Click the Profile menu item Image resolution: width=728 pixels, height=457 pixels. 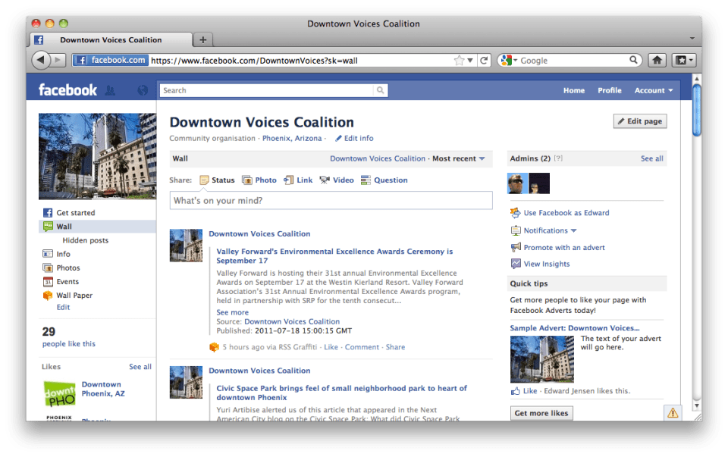[x=609, y=89]
